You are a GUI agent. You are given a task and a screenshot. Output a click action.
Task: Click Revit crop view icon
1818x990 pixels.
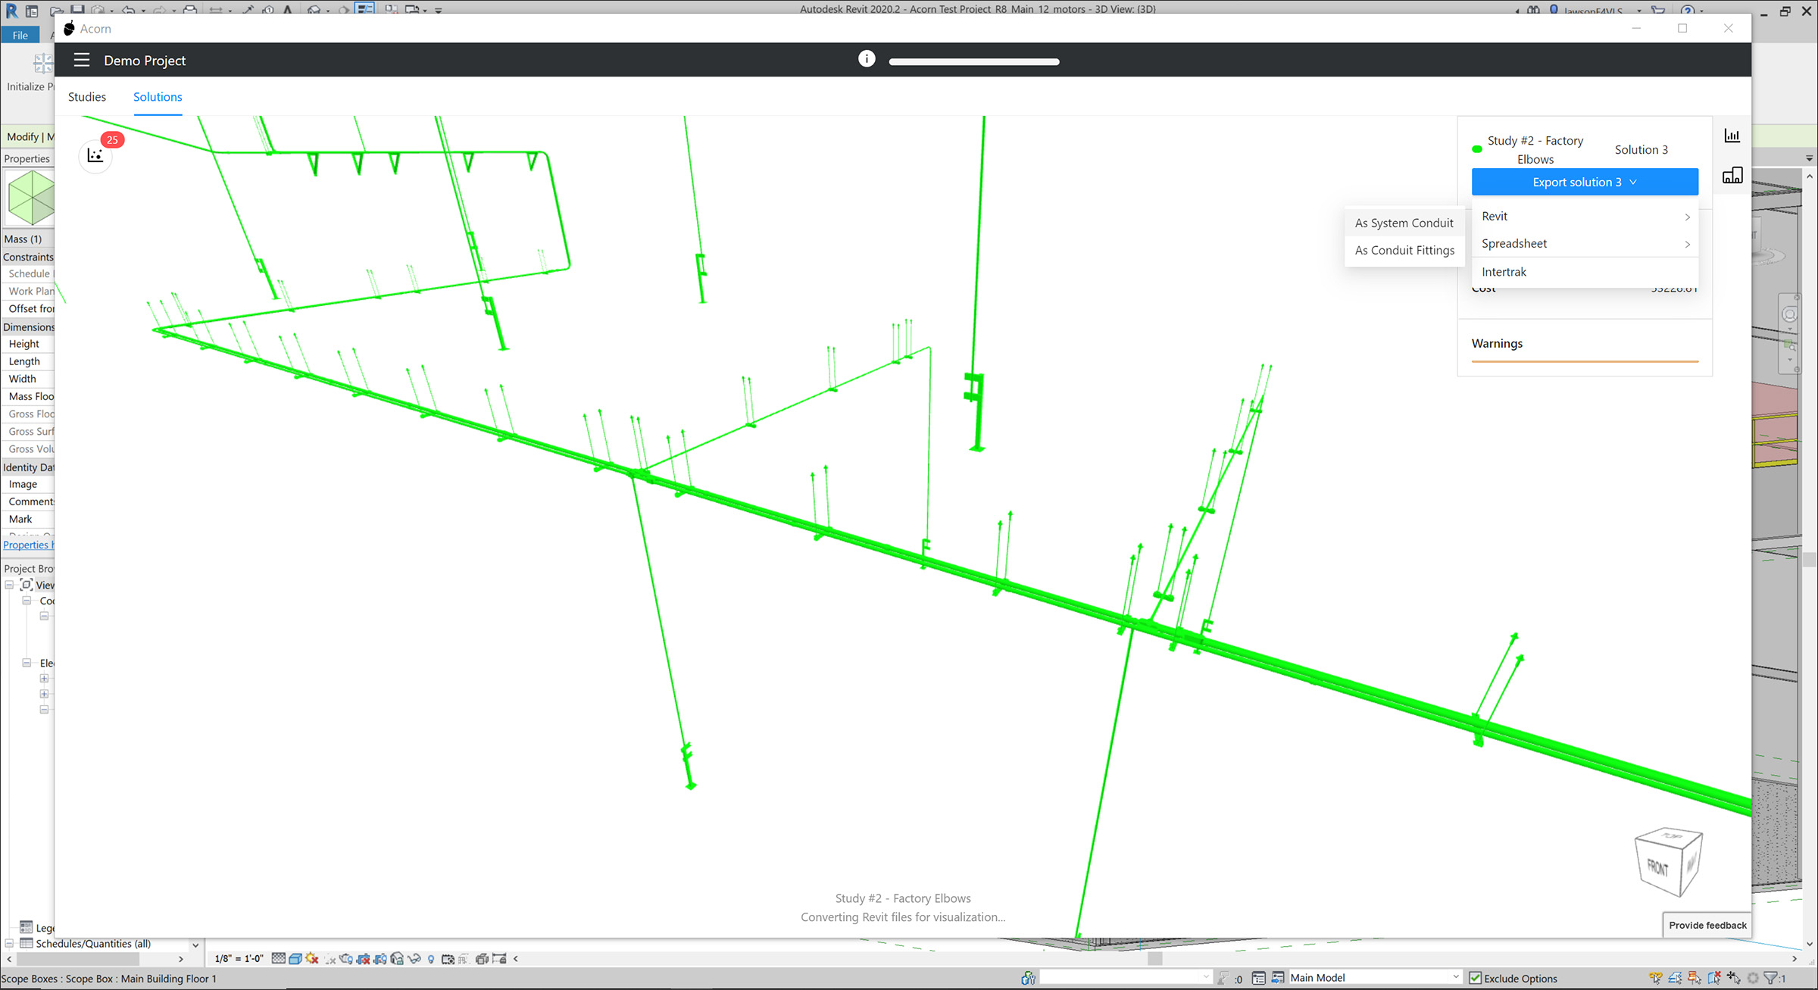363,959
